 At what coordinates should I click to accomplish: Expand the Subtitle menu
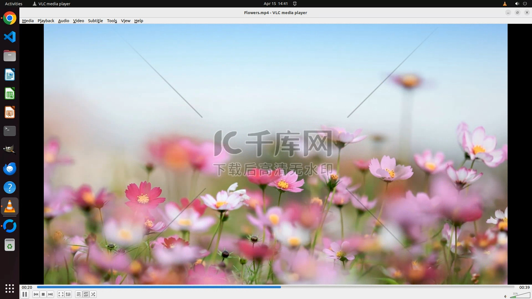click(95, 21)
